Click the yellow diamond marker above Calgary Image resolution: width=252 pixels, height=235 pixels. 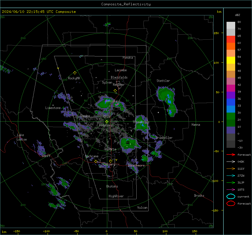click(111, 161)
